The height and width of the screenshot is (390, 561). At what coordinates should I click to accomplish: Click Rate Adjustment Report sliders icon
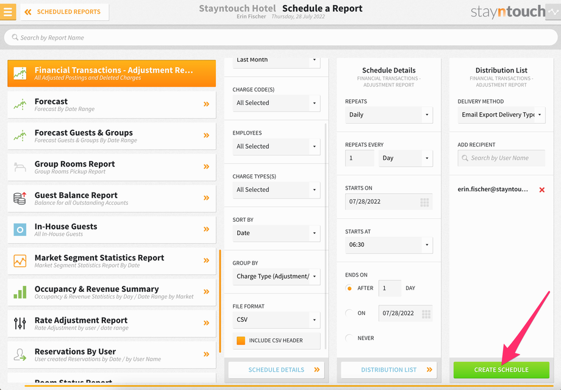click(20, 323)
